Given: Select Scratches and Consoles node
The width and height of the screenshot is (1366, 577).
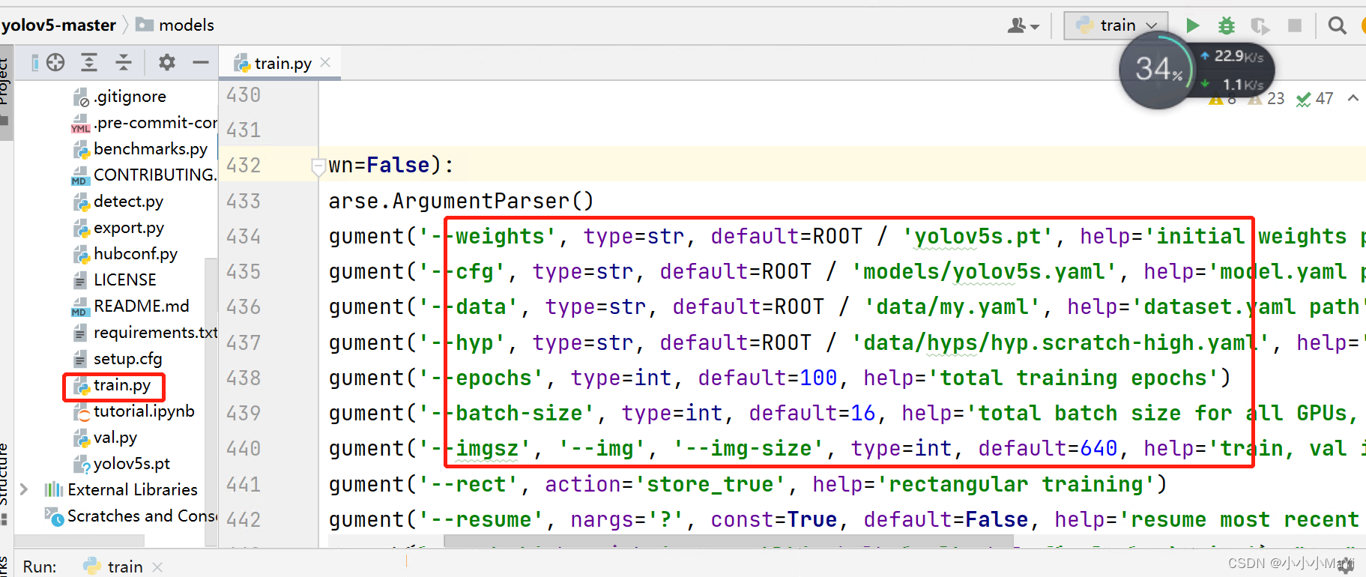Looking at the screenshot, I should [x=131, y=516].
